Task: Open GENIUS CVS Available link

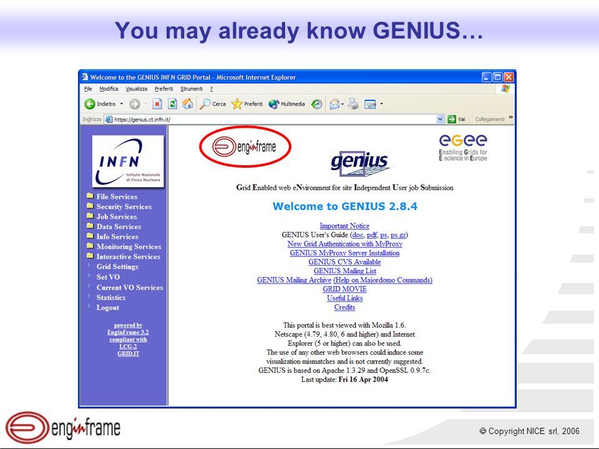Action: 344,262
